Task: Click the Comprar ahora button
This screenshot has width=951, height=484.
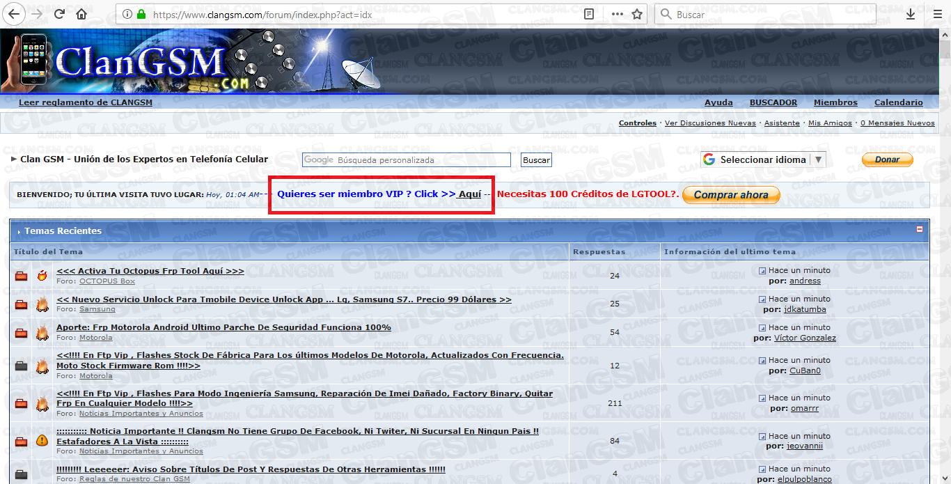Action: [731, 195]
